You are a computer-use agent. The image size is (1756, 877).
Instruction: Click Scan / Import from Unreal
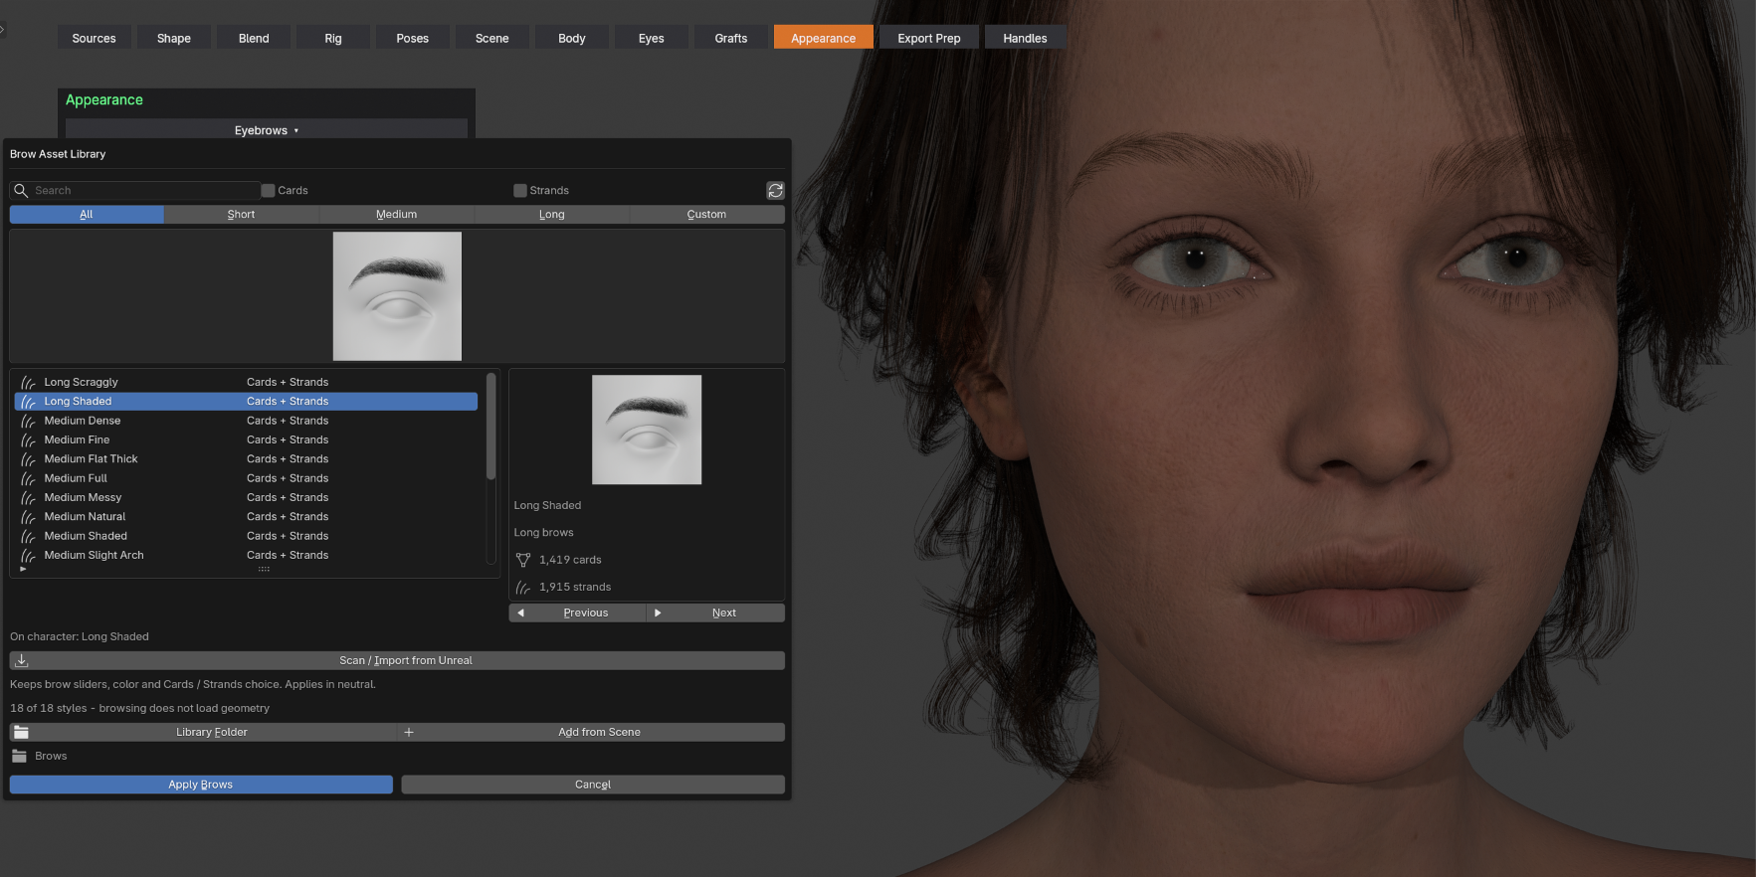[x=397, y=660]
